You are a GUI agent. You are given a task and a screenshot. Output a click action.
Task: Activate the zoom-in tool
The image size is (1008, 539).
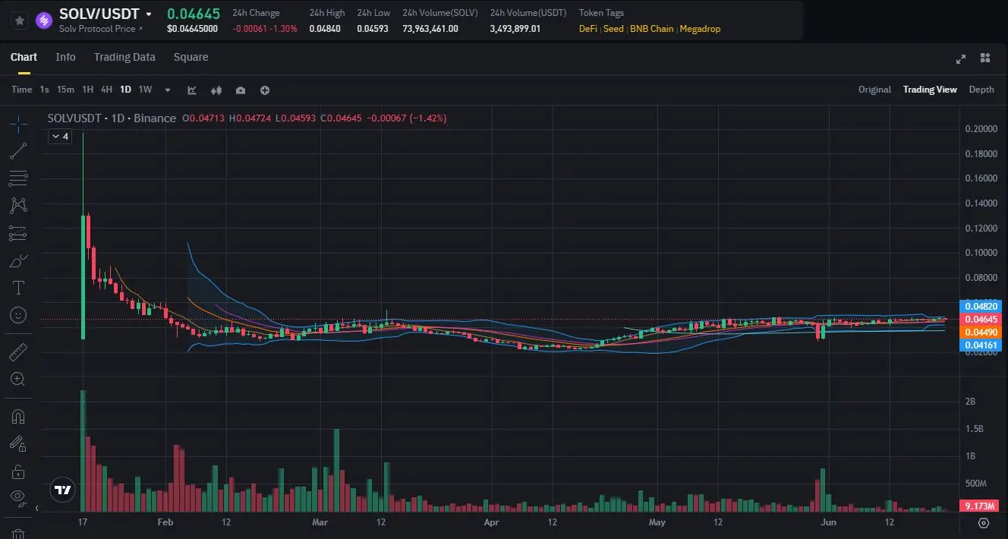19,379
